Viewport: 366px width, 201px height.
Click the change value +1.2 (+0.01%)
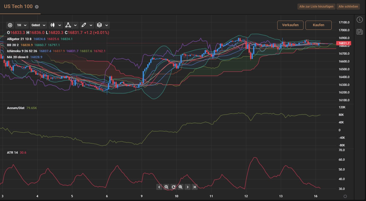point(97,33)
